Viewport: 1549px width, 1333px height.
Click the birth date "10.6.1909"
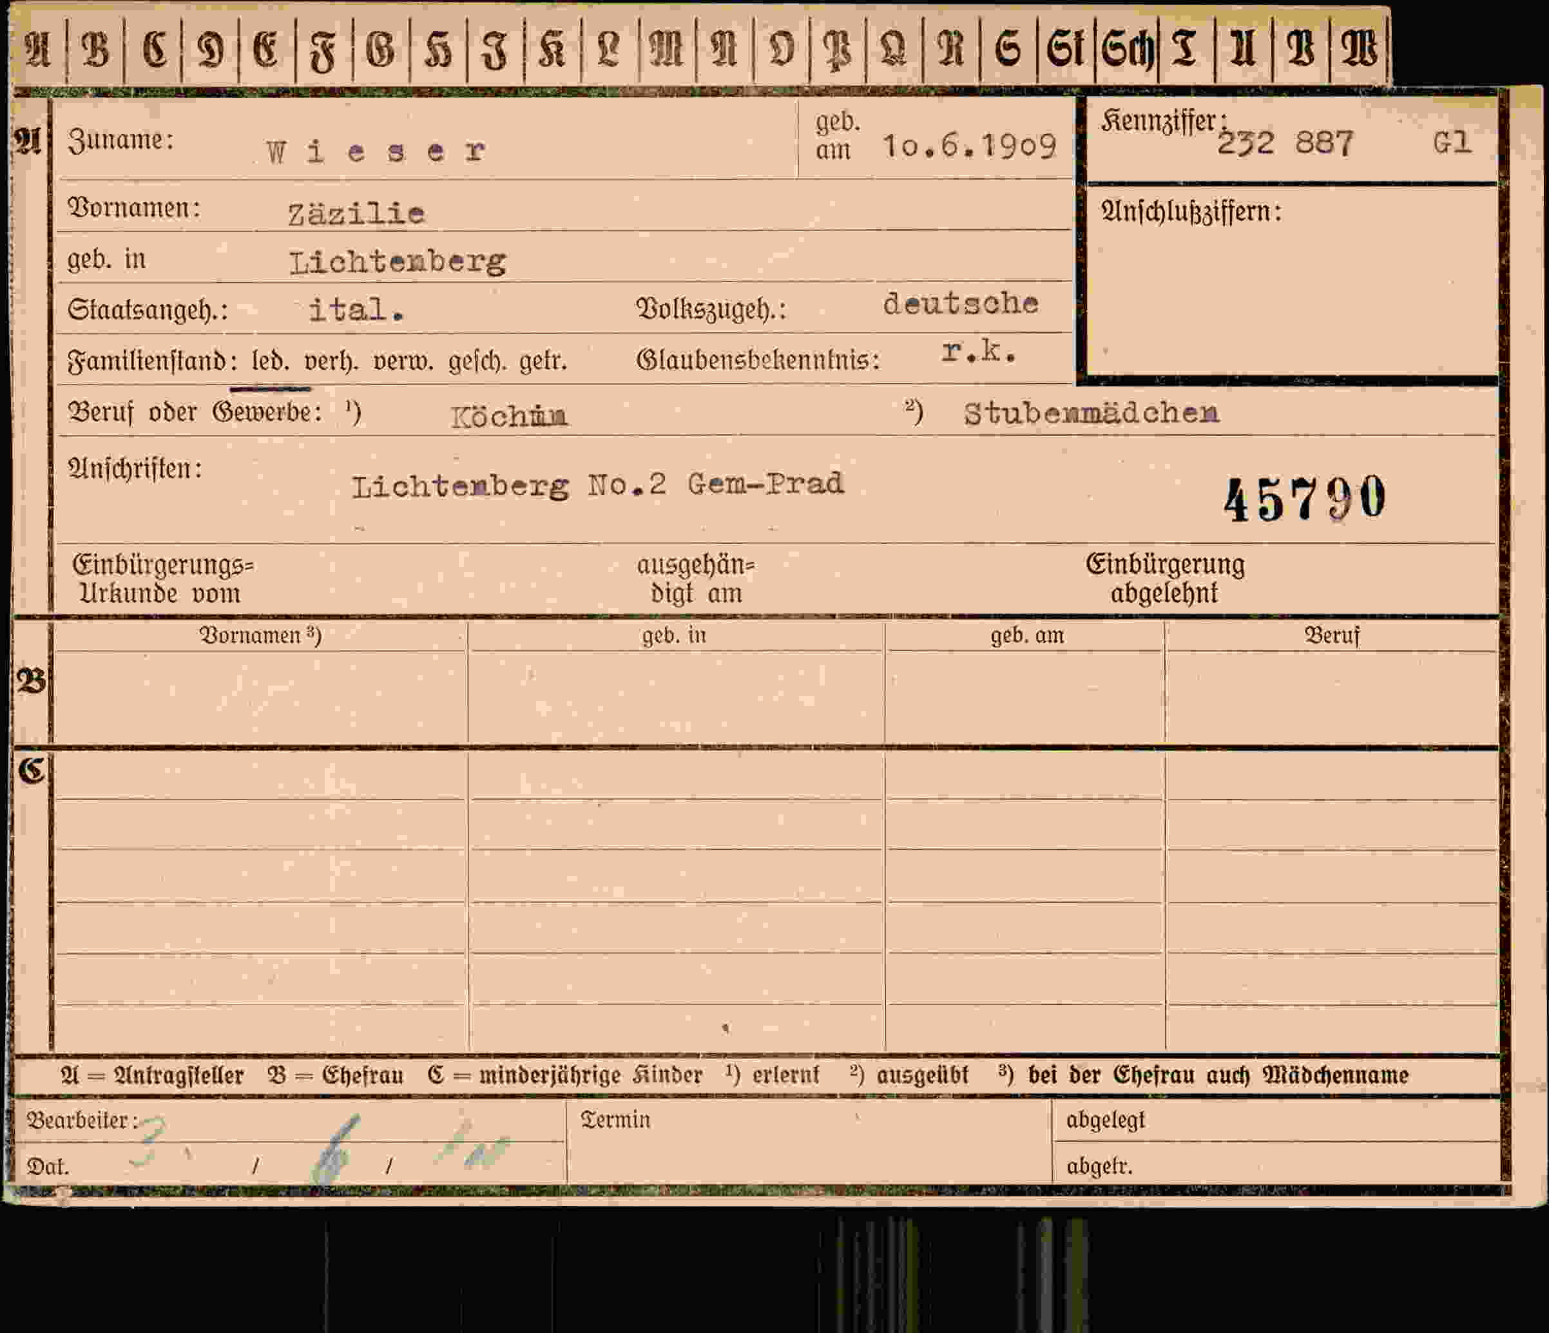(970, 146)
